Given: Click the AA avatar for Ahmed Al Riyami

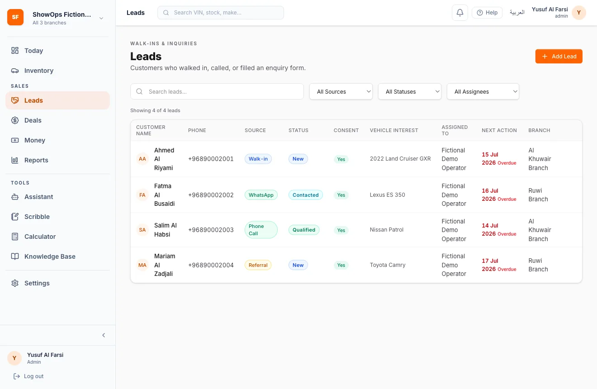Looking at the screenshot, I should pos(142,159).
